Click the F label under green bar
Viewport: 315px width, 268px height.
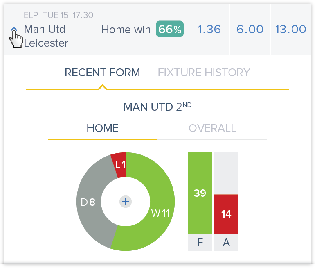click(200, 243)
